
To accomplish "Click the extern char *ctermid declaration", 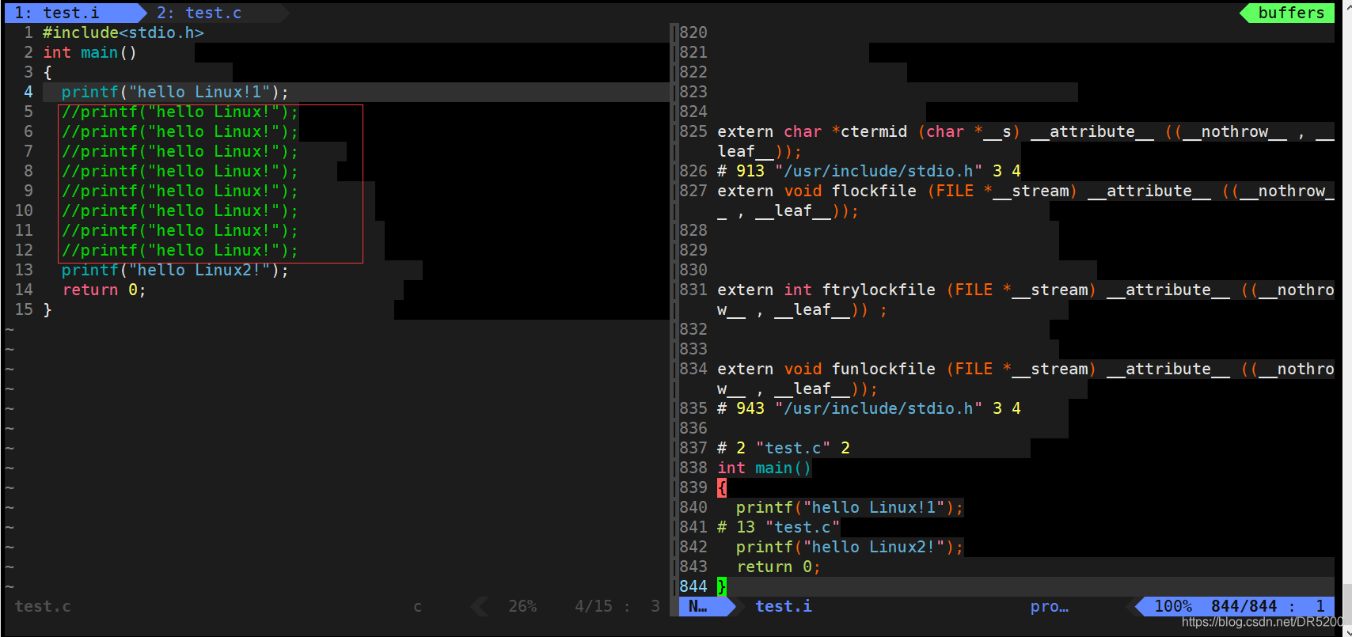I will [x=1026, y=141].
